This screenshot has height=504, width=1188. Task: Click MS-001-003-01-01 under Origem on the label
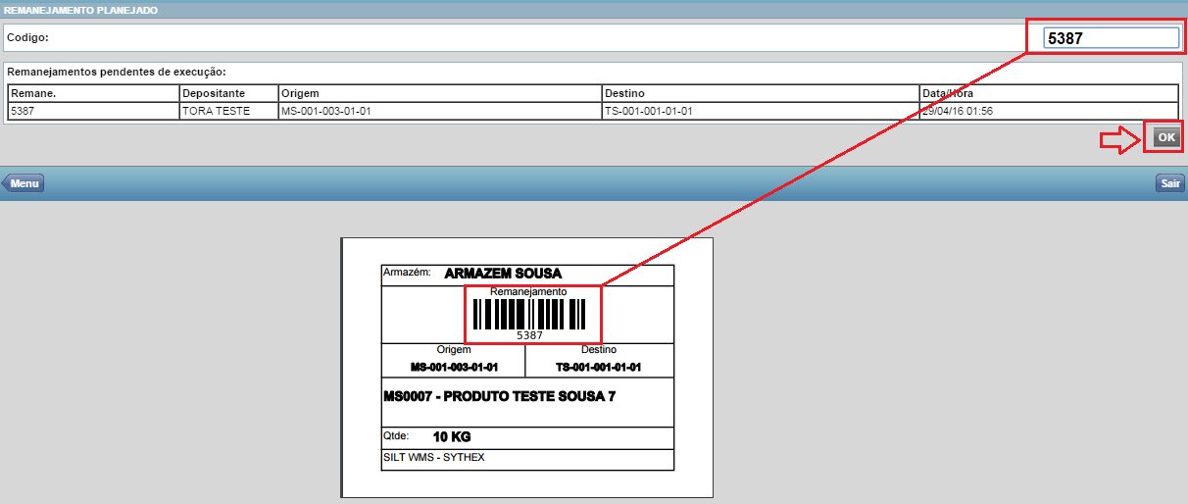[454, 367]
